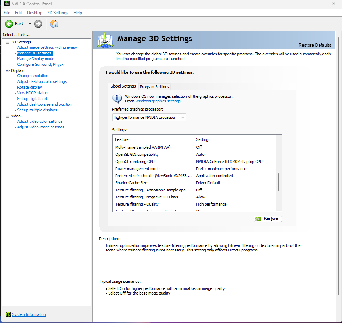Select Power management mode row
The height and width of the screenshot is (323, 342).
click(194, 169)
